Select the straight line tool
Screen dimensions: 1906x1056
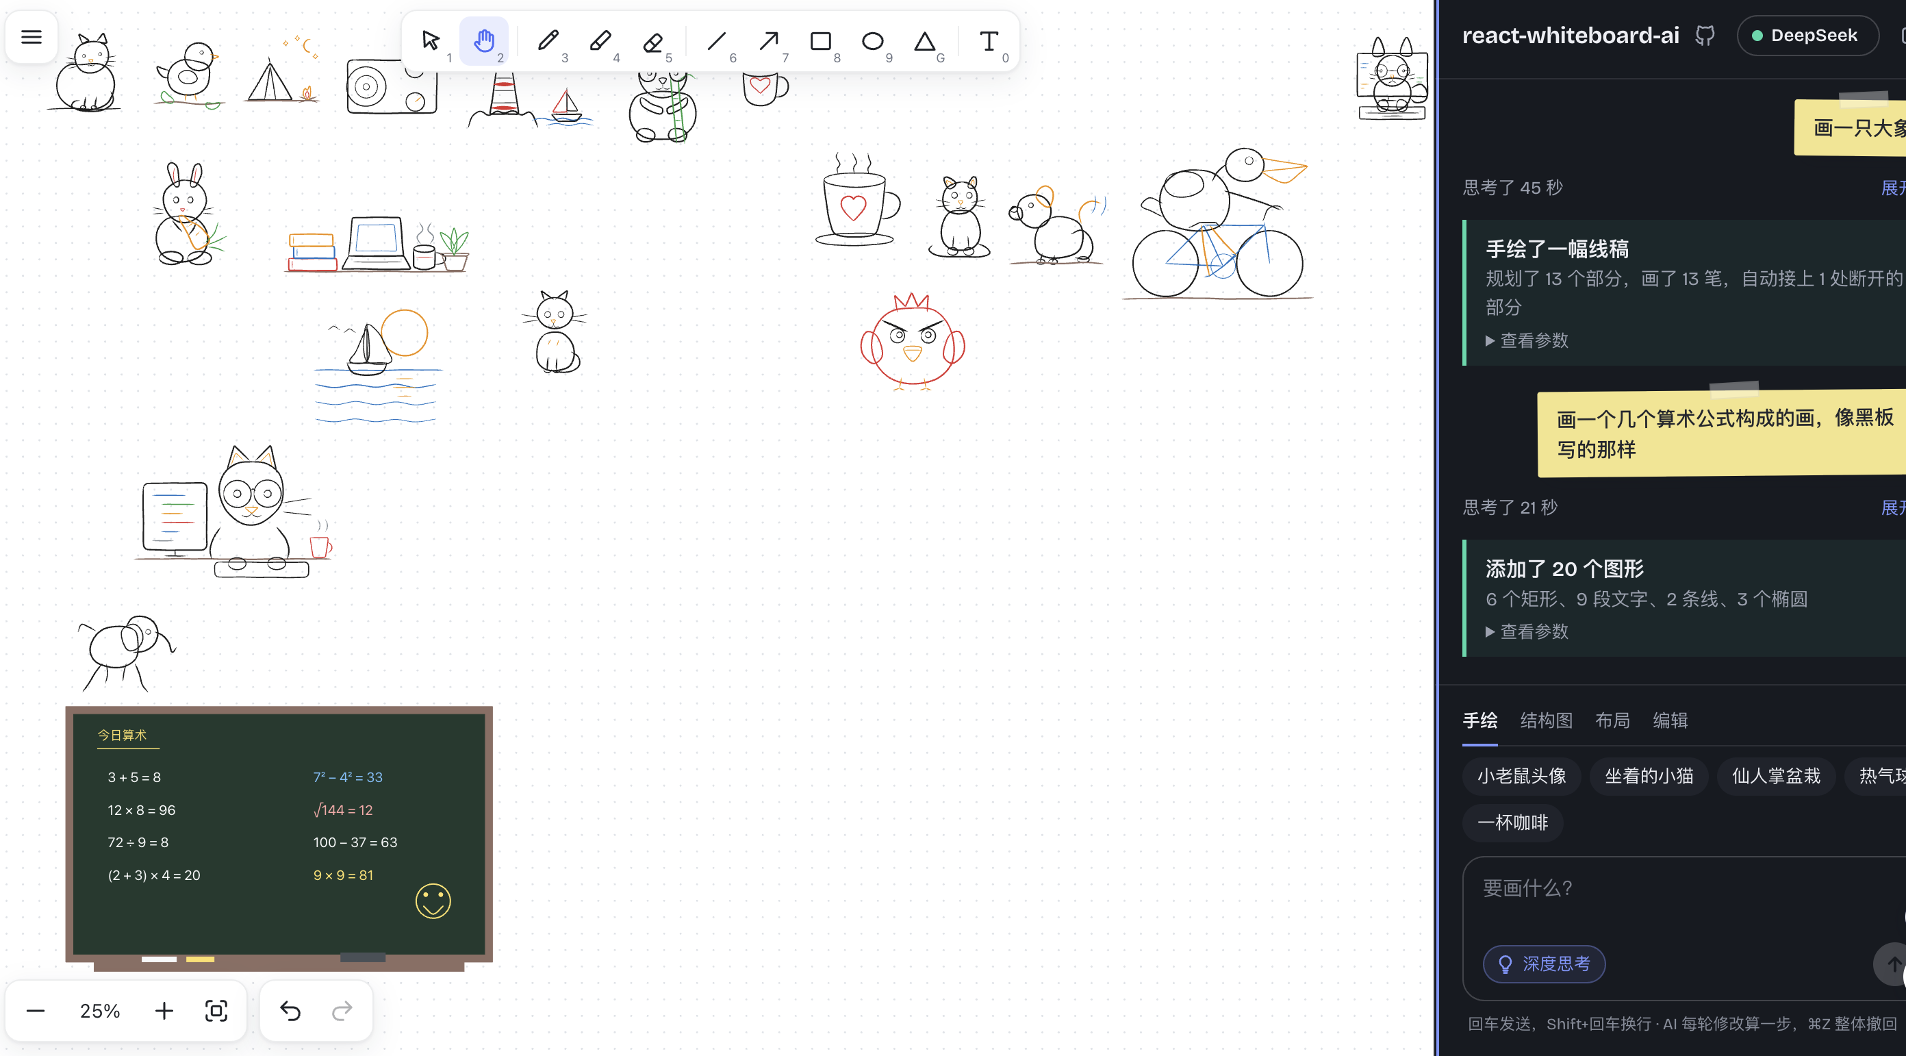(716, 40)
